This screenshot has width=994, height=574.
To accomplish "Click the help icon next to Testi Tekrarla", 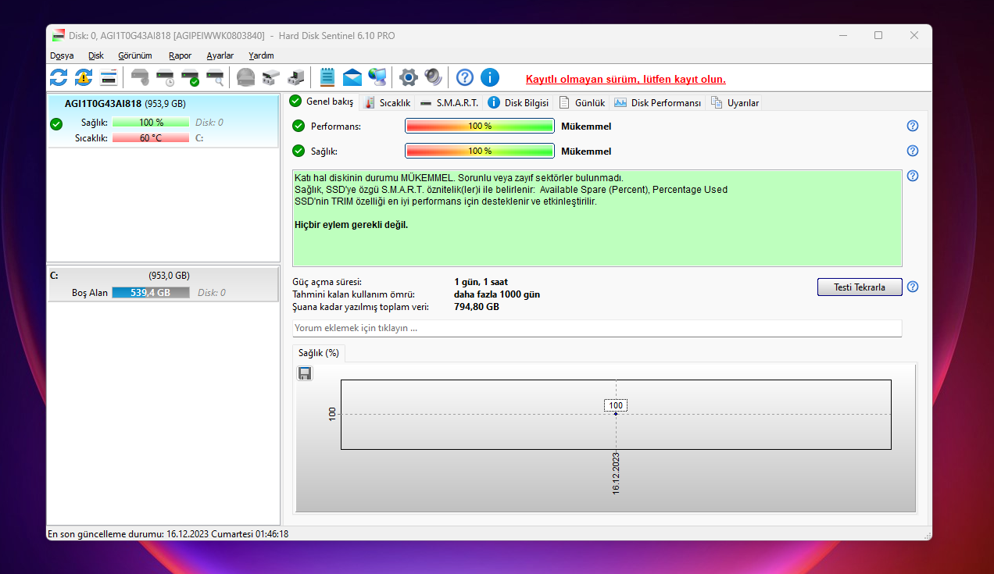I will 912,287.
